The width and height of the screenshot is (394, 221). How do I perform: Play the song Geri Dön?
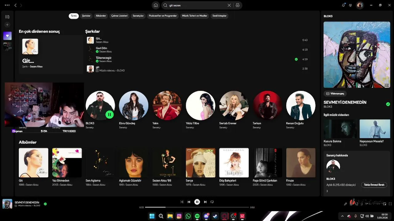[197, 50]
